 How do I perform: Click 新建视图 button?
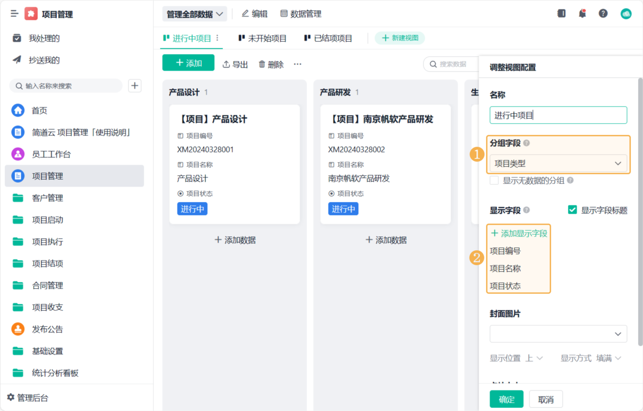point(400,38)
